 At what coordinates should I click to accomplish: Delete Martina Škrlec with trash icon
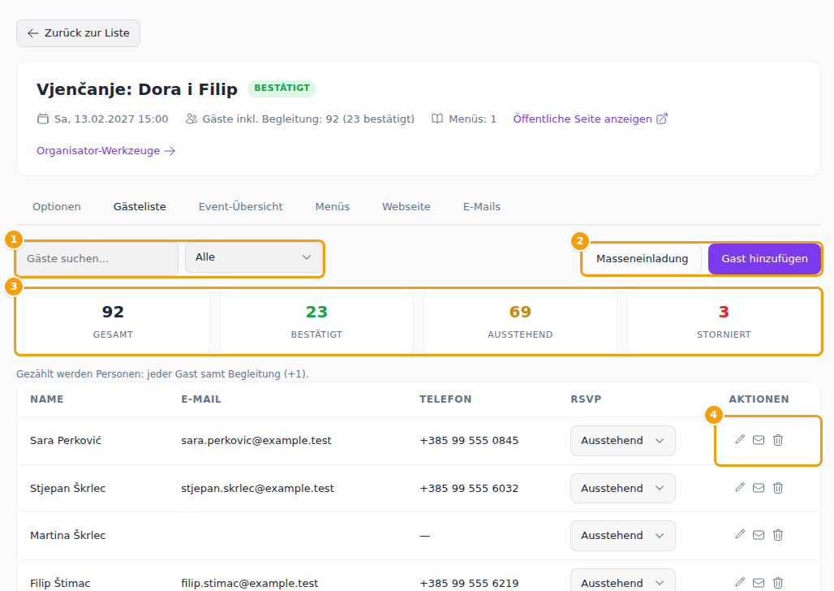click(778, 534)
